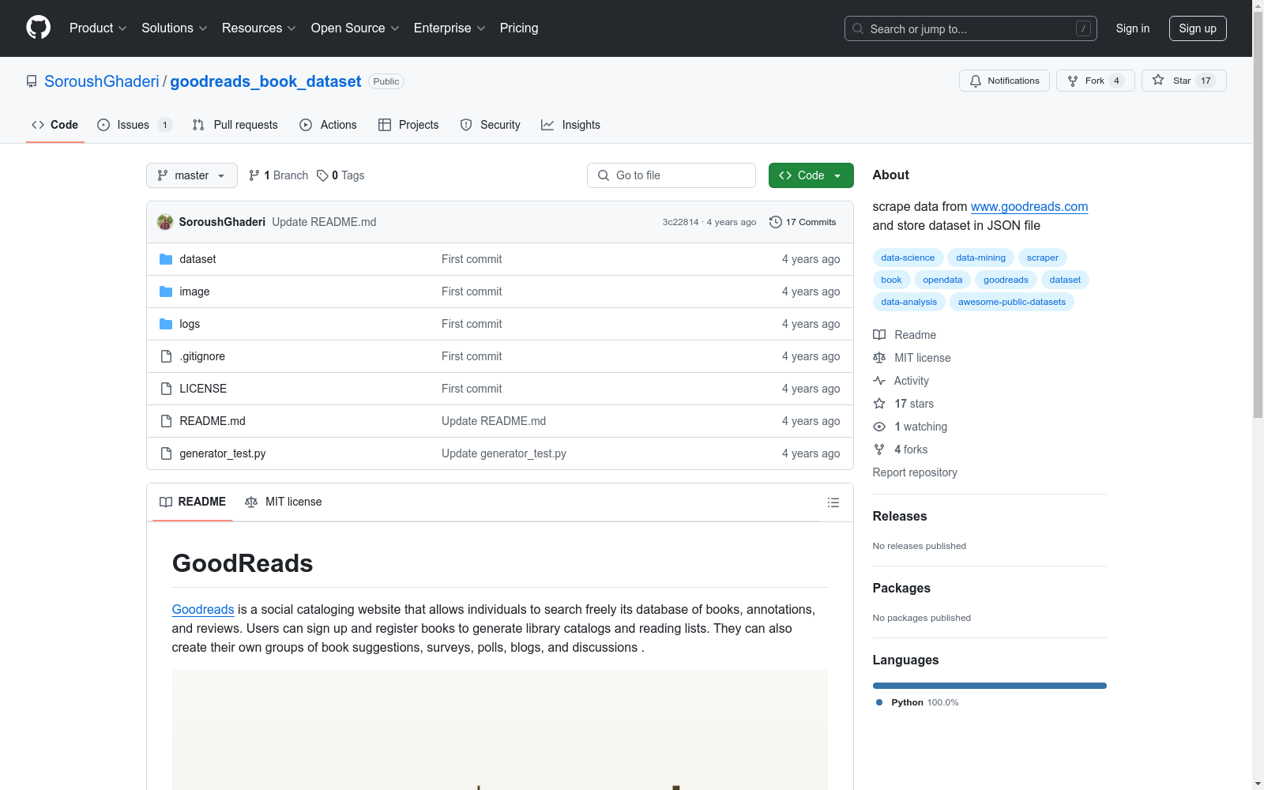Switch to the Issues tab
The image size is (1264, 790).
click(134, 125)
